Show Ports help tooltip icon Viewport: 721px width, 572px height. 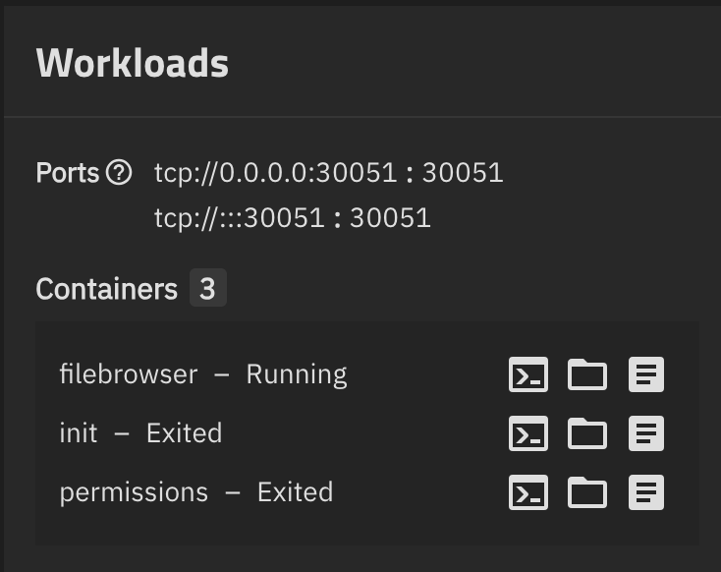point(119,173)
